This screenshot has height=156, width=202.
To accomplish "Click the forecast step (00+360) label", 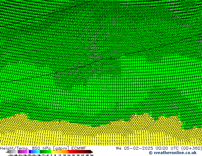I will (191, 148).
